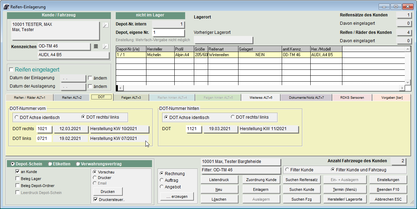Click the tire icon in the title bar
The width and height of the screenshot is (417, 209).
[6, 7]
